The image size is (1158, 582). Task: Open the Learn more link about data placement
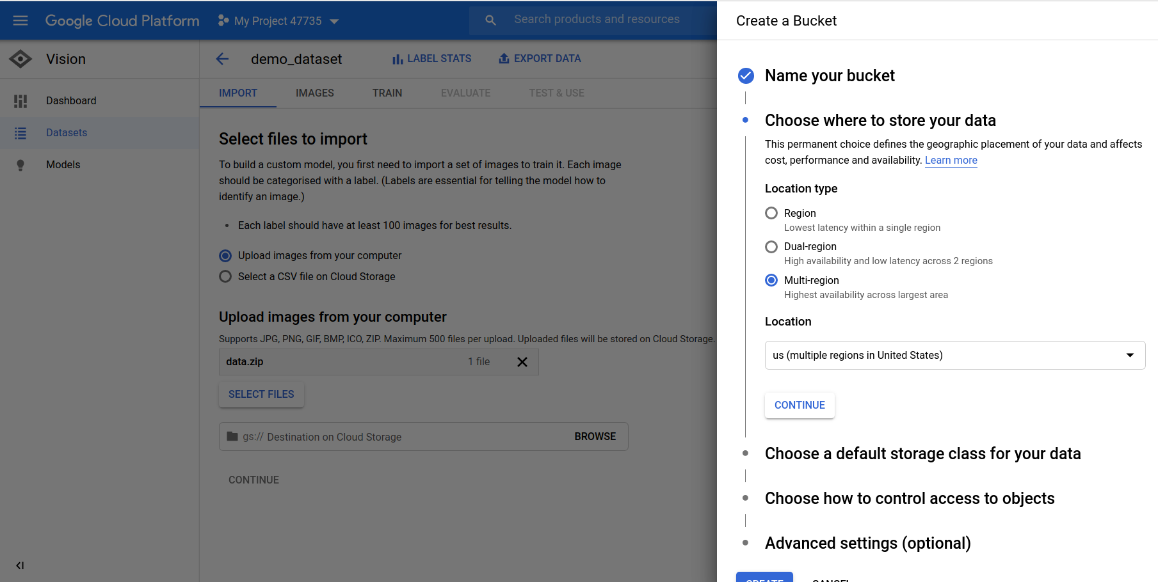tap(951, 160)
